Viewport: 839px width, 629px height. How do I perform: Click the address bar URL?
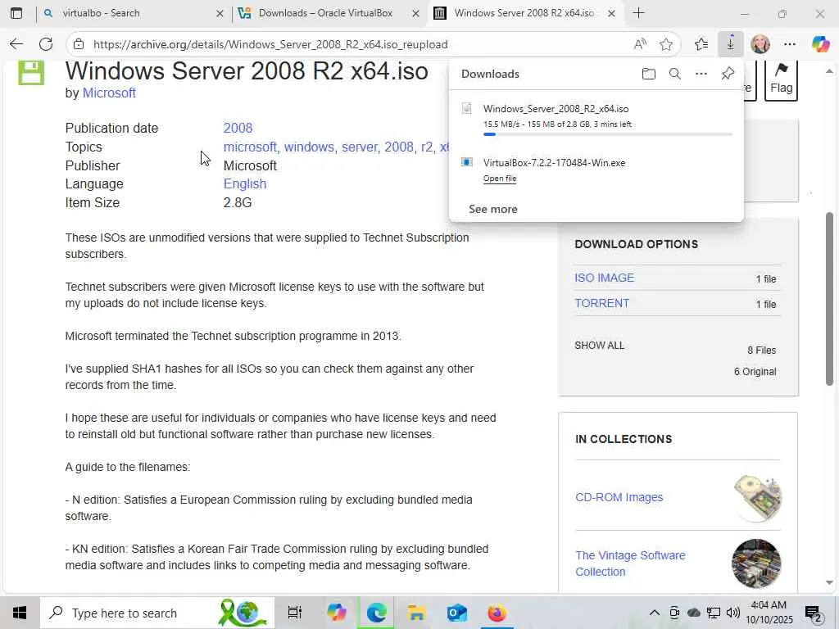tap(270, 44)
